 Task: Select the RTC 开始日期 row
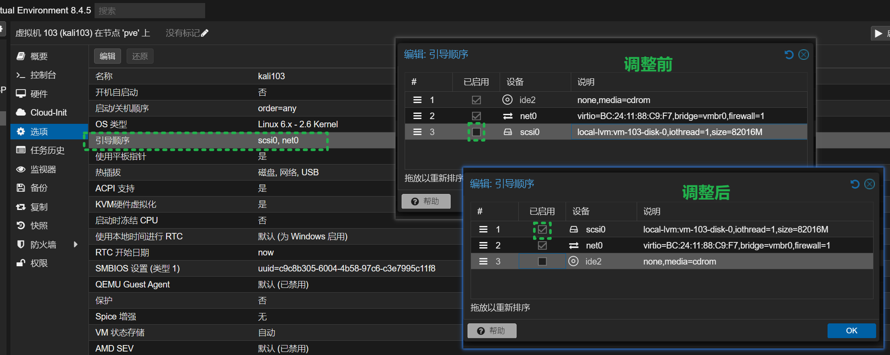pos(276,252)
